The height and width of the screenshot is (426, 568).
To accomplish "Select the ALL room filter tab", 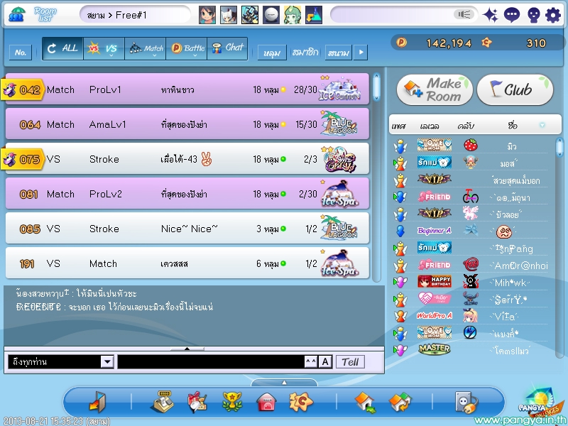I will (62, 48).
